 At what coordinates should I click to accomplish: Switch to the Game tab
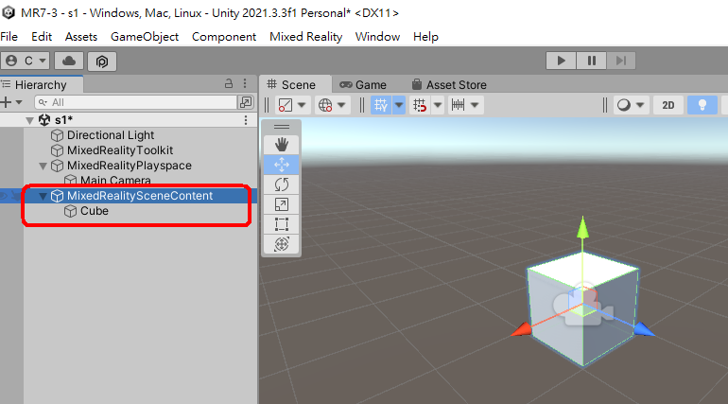coord(363,84)
